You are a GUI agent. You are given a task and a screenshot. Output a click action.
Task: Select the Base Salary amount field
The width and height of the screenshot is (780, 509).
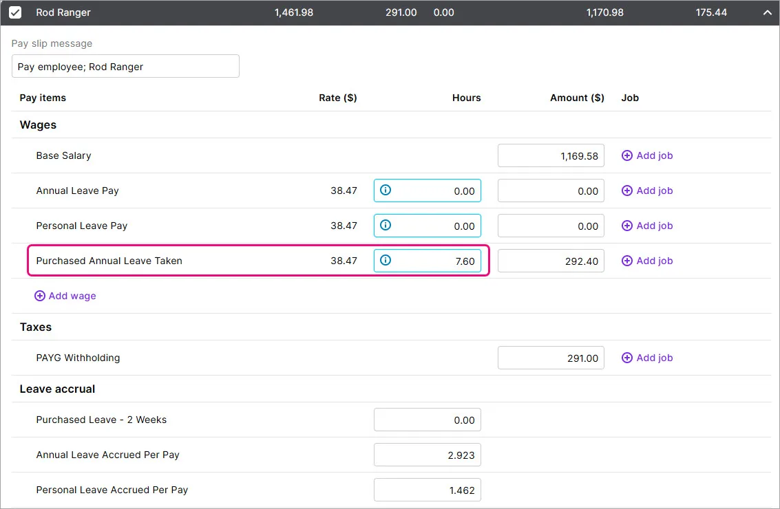[551, 155]
